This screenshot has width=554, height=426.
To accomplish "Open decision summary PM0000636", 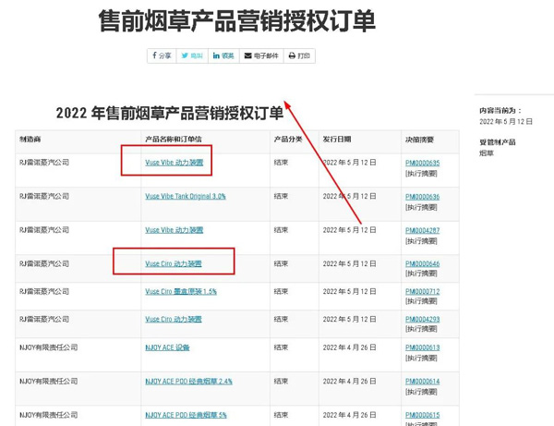I will pos(423,197).
